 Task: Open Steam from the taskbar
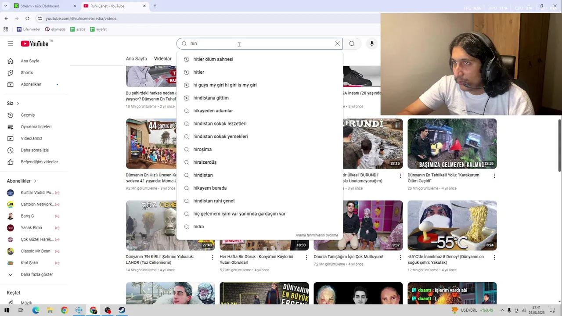[x=122, y=310]
